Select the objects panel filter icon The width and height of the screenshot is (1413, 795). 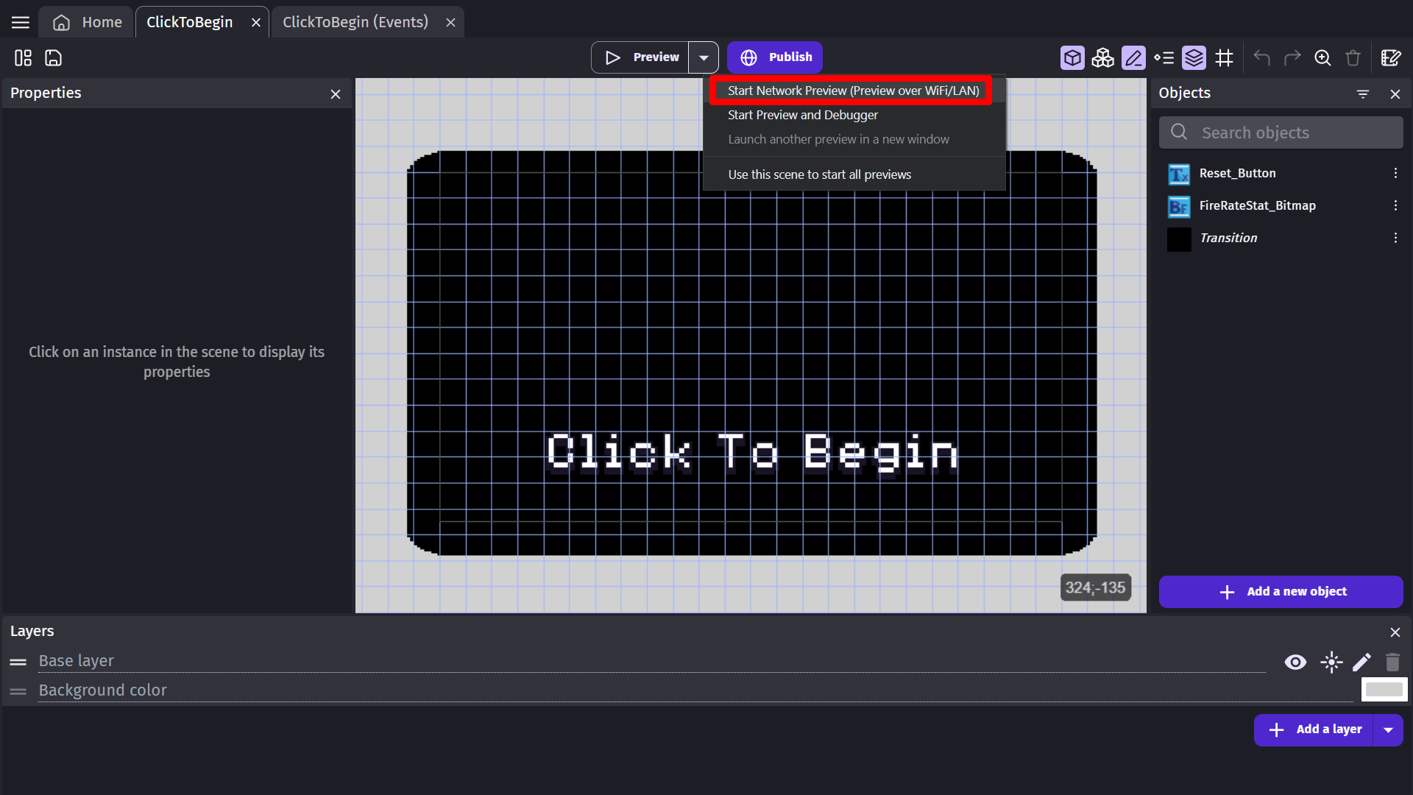[1362, 94]
